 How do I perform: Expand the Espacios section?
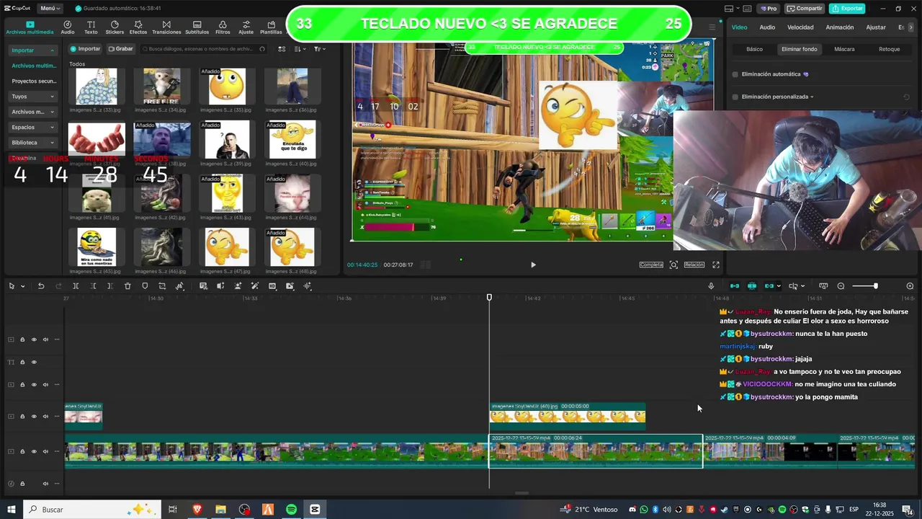(x=33, y=127)
